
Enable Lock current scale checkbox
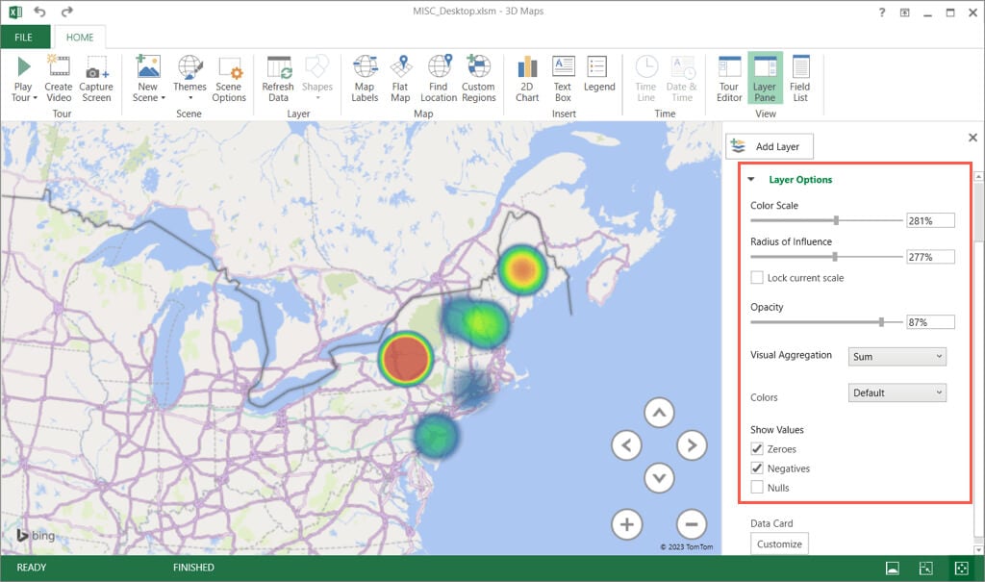[757, 278]
